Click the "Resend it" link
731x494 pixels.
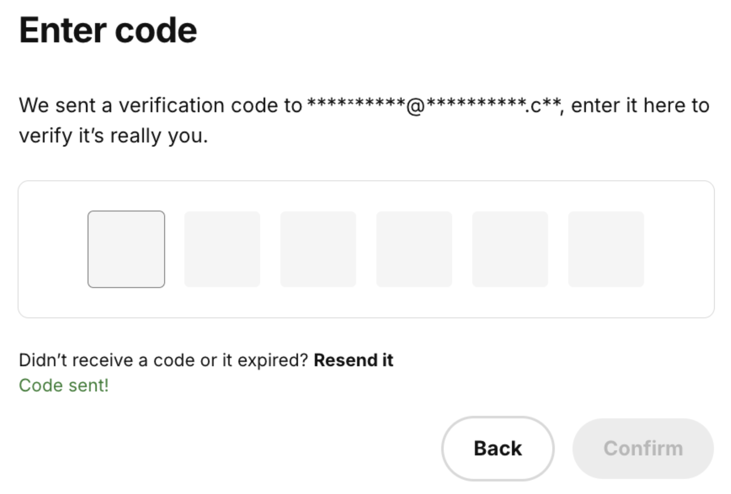tap(353, 360)
